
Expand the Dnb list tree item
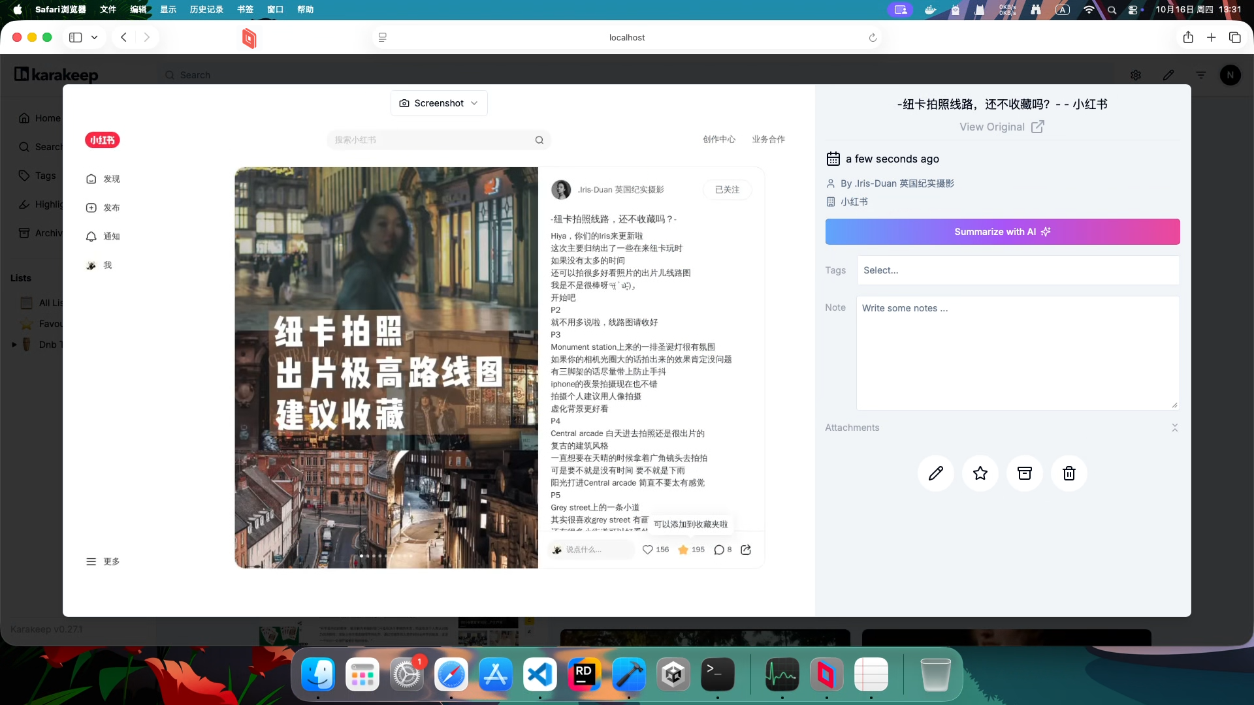(14, 345)
